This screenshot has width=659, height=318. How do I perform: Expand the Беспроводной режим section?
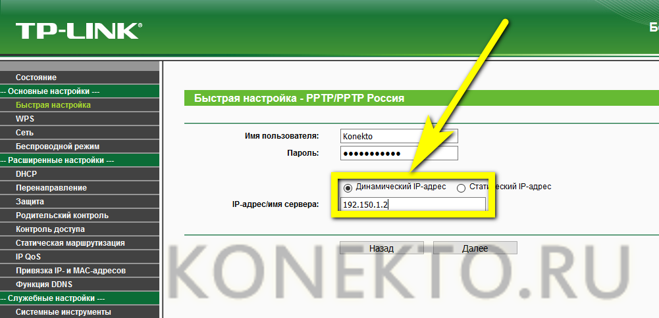80,147
